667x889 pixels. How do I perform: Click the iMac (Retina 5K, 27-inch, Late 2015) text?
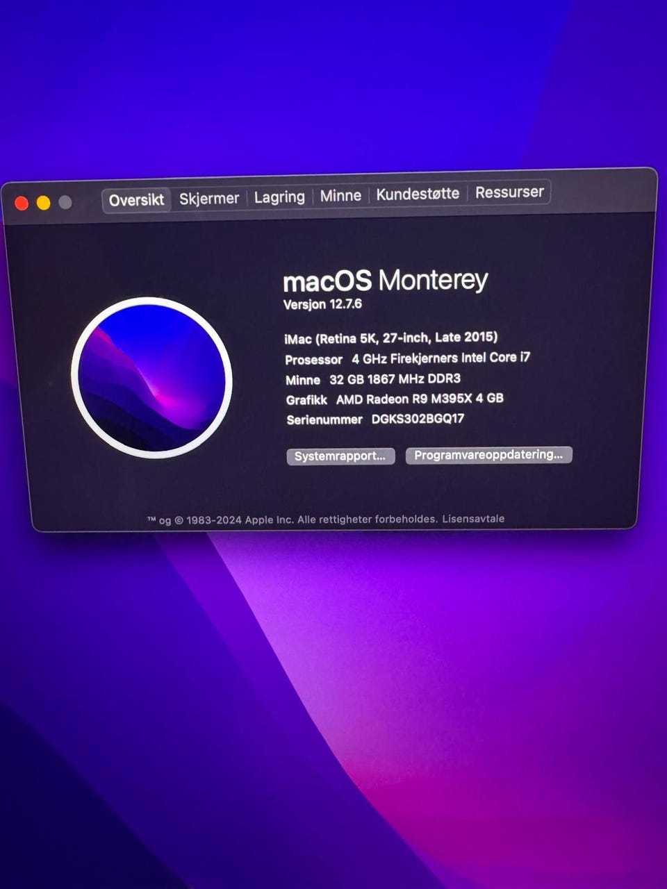click(x=391, y=338)
